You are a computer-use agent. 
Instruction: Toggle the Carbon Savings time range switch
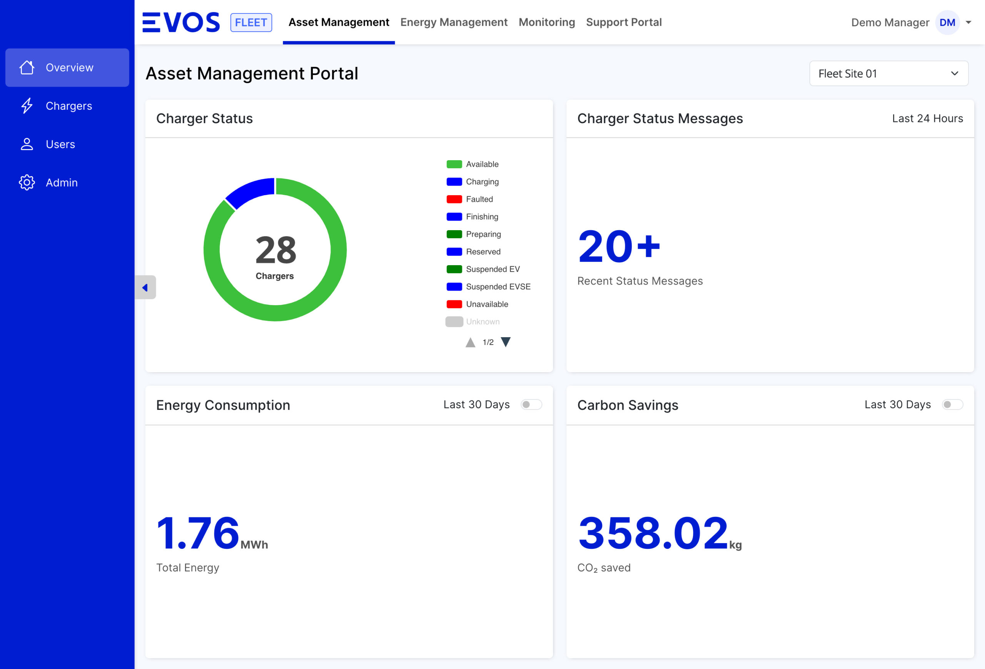tap(952, 405)
